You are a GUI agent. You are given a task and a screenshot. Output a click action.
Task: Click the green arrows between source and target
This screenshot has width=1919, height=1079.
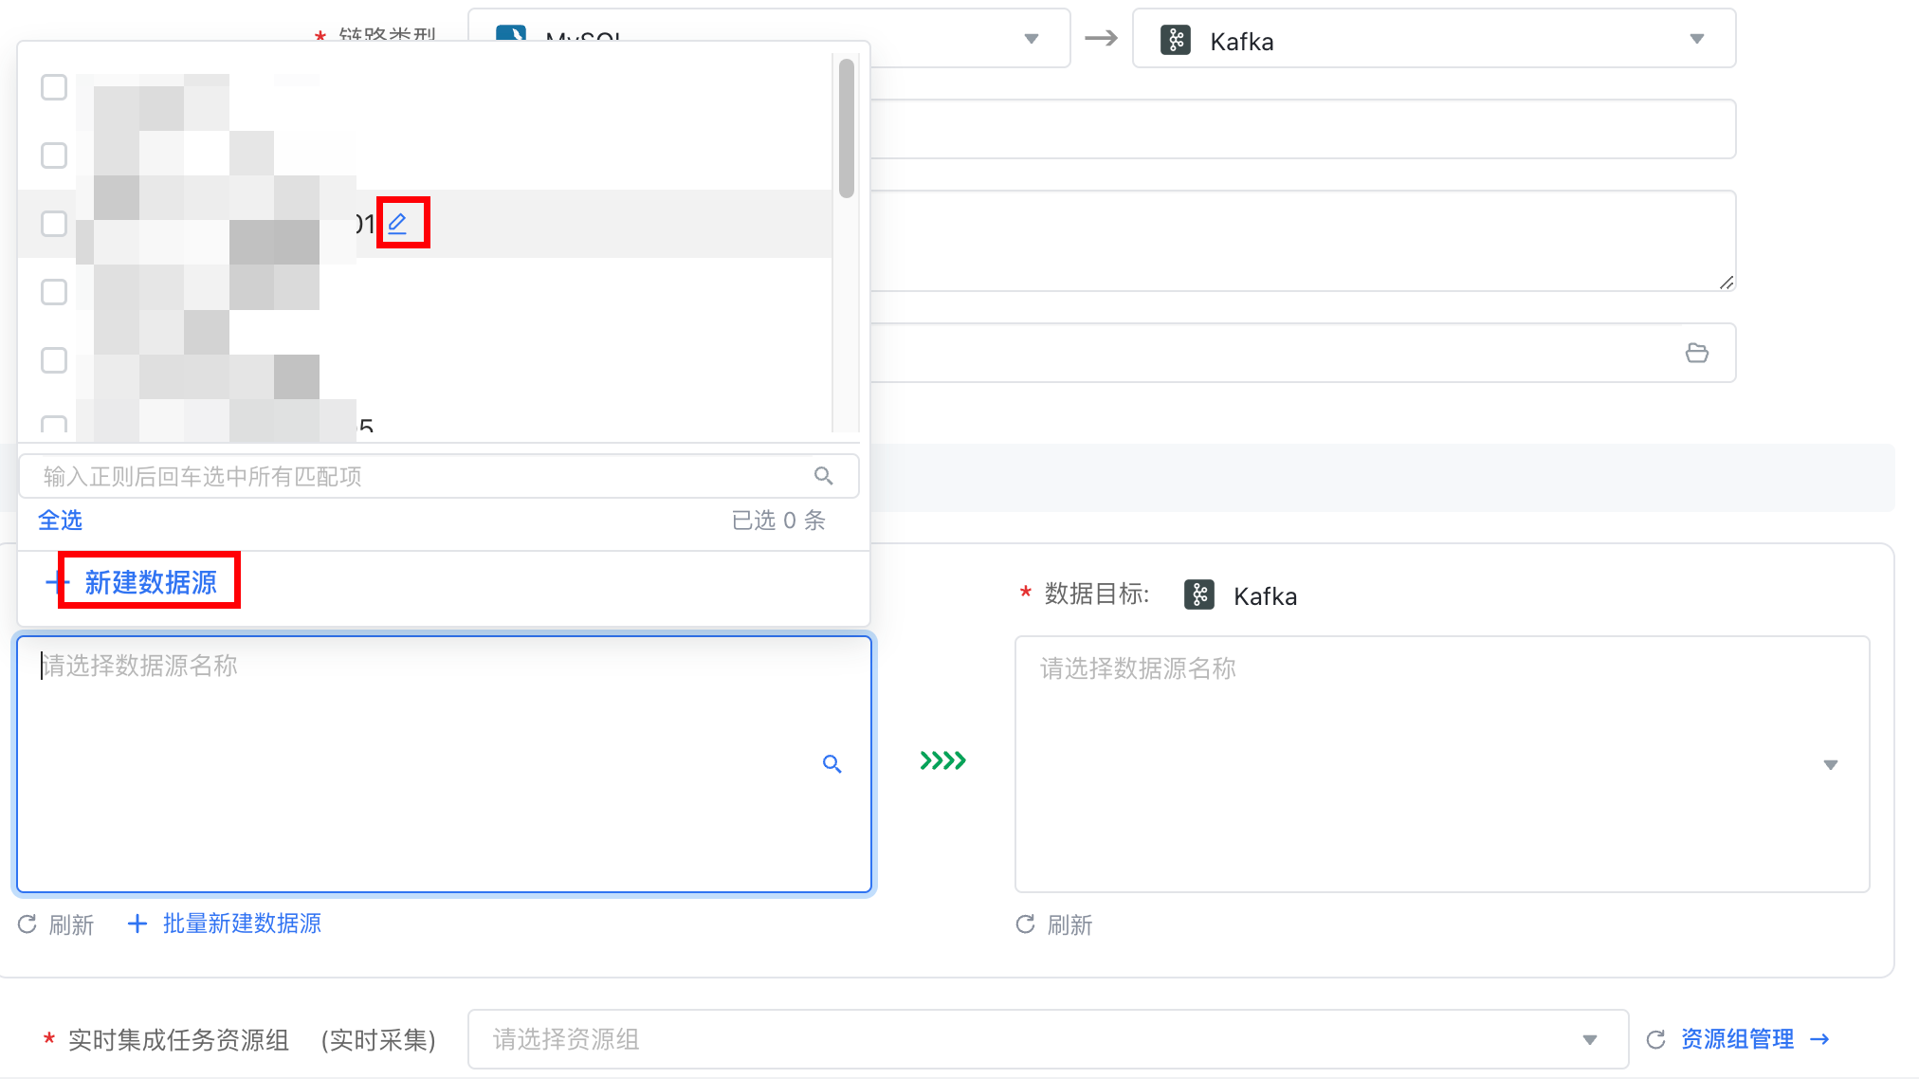[943, 760]
